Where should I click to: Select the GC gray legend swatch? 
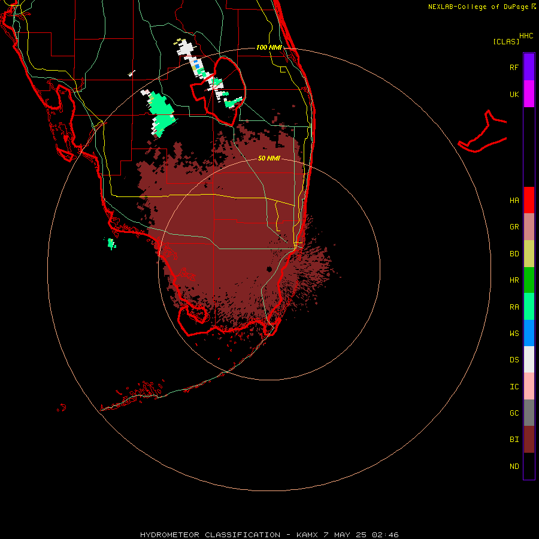click(529, 413)
